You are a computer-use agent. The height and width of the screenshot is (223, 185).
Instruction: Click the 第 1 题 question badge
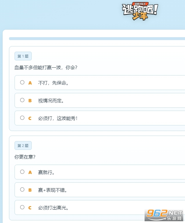click(x=23, y=56)
